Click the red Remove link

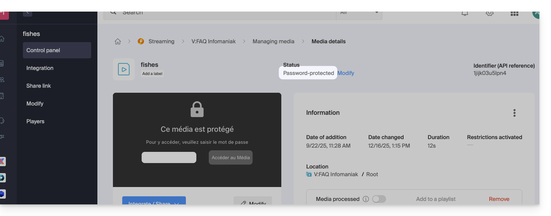499,199
